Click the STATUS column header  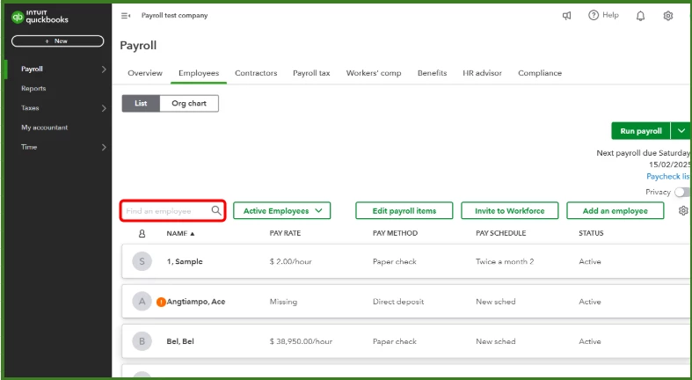(591, 233)
